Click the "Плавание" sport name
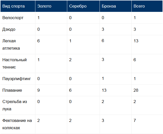 point(12,90)
